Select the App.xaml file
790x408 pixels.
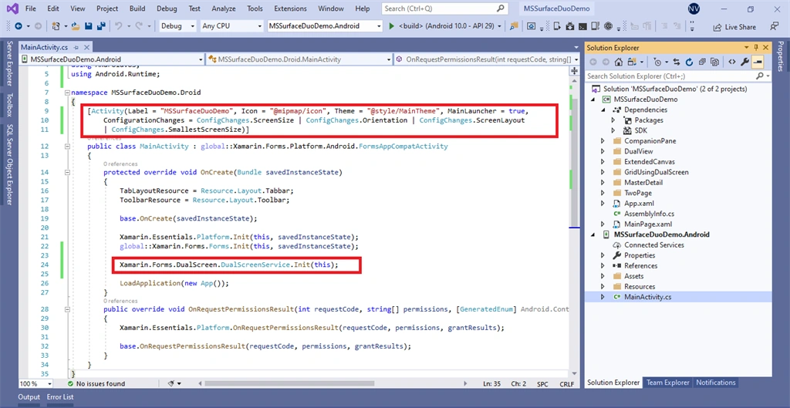click(639, 204)
